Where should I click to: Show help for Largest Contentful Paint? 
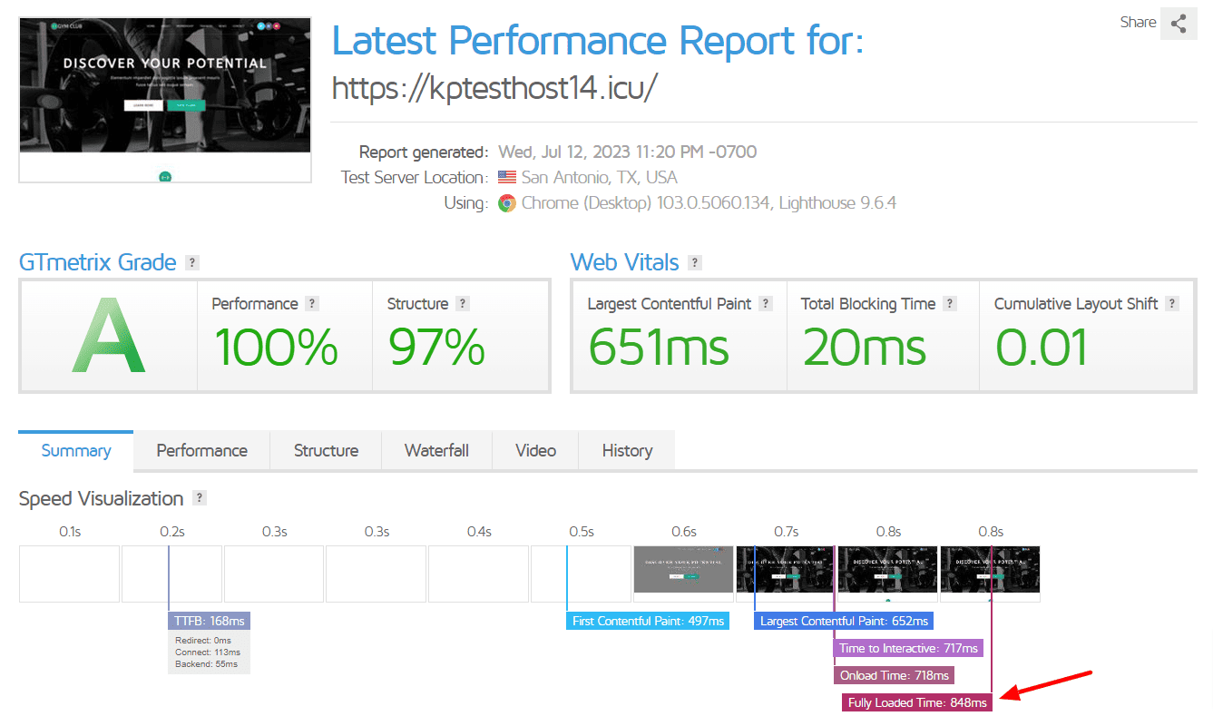(x=766, y=304)
